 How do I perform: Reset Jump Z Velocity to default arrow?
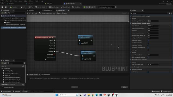[170, 26]
